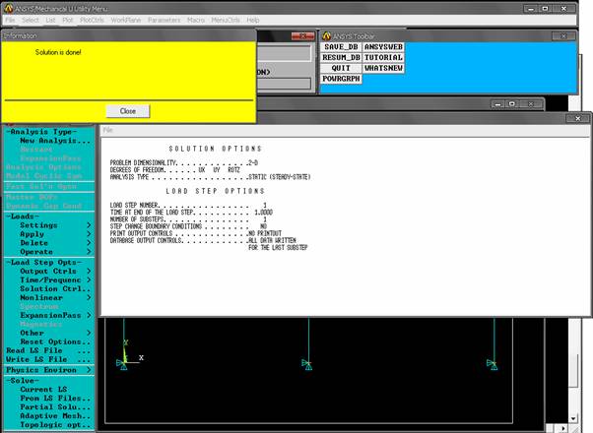Close the ANSYS Toolbar window

[x=563, y=35]
